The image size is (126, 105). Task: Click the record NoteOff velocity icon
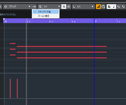(x=123, y=7)
